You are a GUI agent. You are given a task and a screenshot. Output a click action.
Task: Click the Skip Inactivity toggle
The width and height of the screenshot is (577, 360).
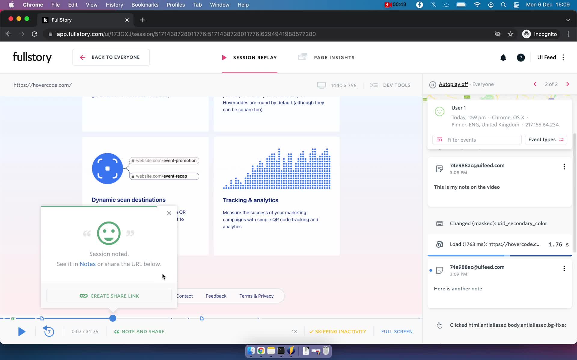pos(337,331)
